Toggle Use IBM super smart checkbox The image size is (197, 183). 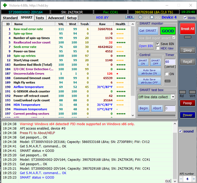(x=174, y=38)
